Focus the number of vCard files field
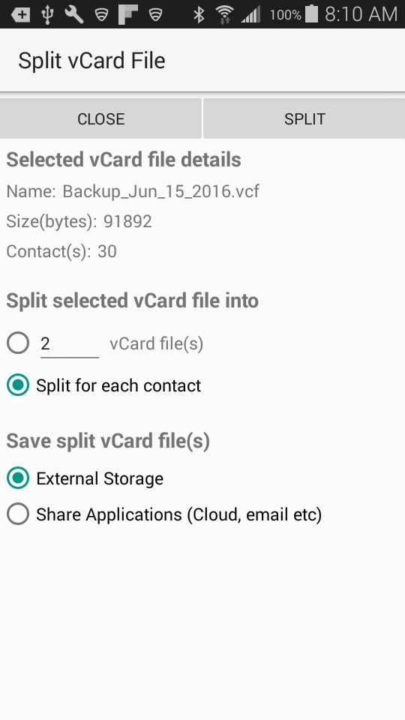 pyautogui.click(x=69, y=344)
